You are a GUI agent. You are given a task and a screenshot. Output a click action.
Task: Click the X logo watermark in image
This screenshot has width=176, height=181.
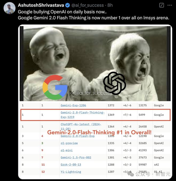click(72, 93)
